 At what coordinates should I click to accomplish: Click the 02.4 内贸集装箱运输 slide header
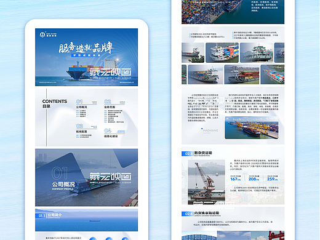pyautogui.click(x=201, y=214)
